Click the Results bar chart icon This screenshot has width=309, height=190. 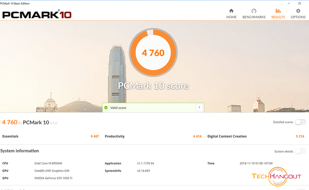click(278, 11)
